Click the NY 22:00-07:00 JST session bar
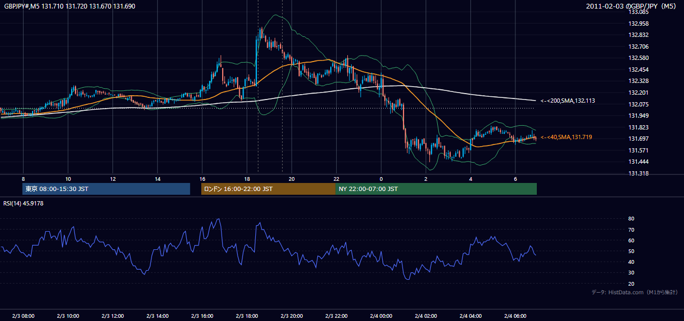Image resolution: width=684 pixels, height=321 pixels. [436, 189]
